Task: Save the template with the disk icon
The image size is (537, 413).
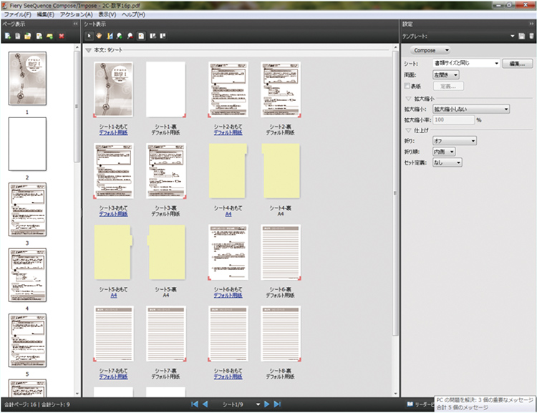Action: [522, 36]
